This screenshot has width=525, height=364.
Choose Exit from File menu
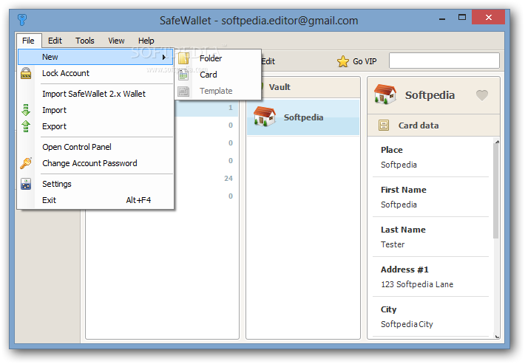(95, 200)
